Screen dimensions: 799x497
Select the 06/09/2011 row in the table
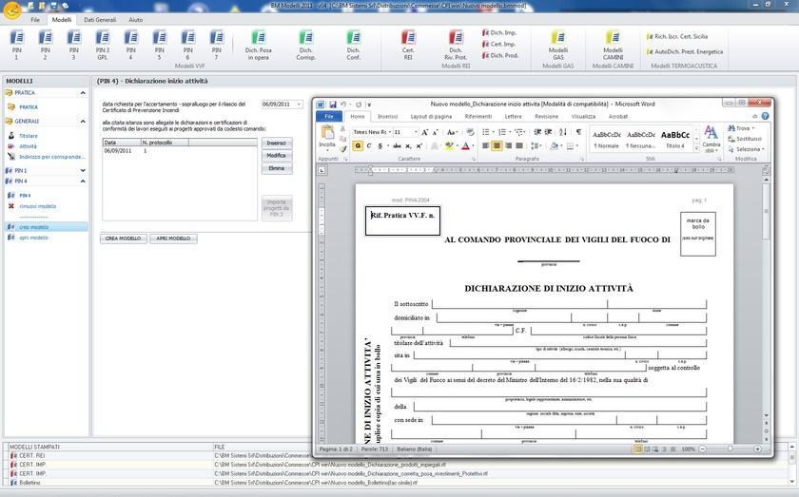pos(119,151)
